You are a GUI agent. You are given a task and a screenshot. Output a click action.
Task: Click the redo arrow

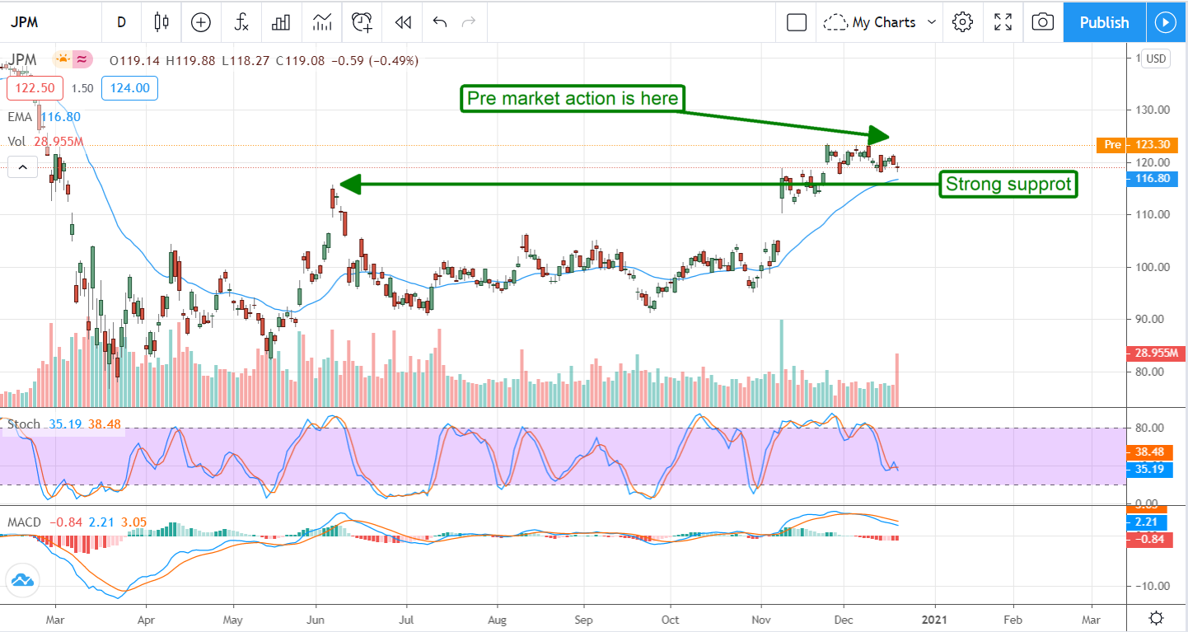click(x=469, y=22)
